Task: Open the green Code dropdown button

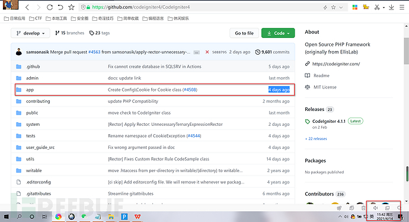Action: 278,33
